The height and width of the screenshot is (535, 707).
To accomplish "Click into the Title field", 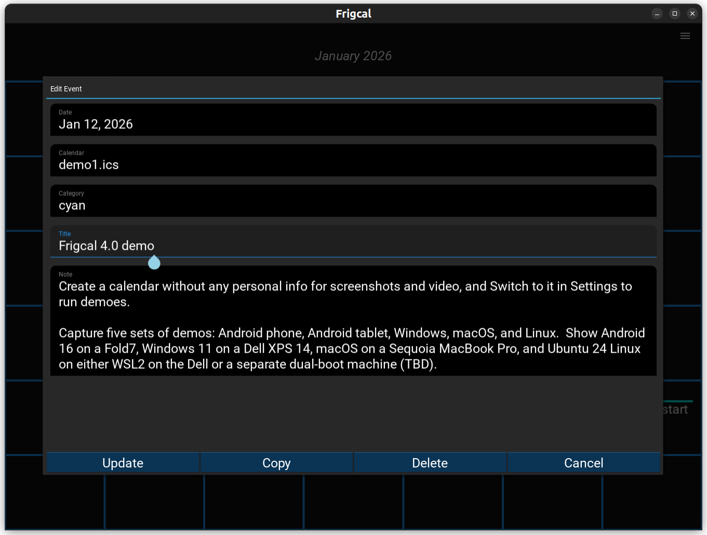I will pos(353,245).
